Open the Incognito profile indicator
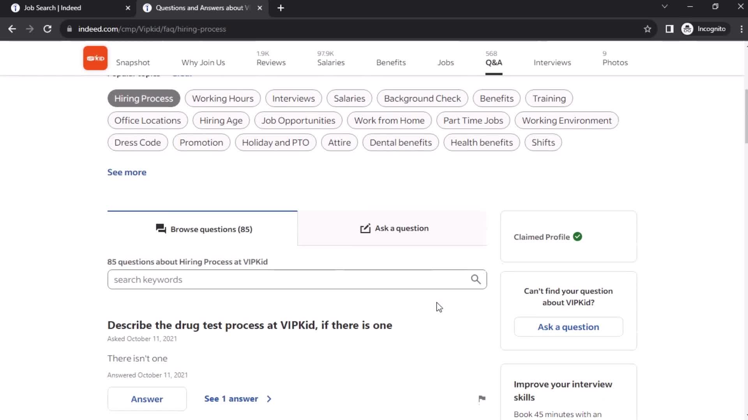The height and width of the screenshot is (420, 748). [x=704, y=29]
